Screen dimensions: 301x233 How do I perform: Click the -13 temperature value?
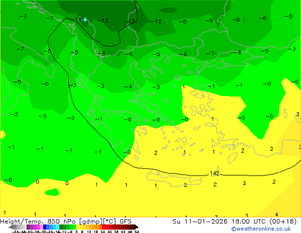(129, 21)
